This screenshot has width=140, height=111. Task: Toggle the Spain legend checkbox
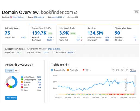(x=22, y=87)
